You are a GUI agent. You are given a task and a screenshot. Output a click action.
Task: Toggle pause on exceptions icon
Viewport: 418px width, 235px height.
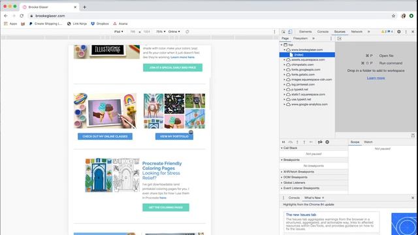pyautogui.click(x=327, y=142)
